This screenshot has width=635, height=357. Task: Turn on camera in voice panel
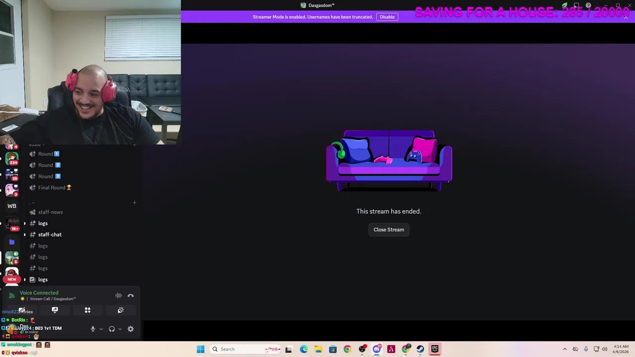tap(22, 310)
